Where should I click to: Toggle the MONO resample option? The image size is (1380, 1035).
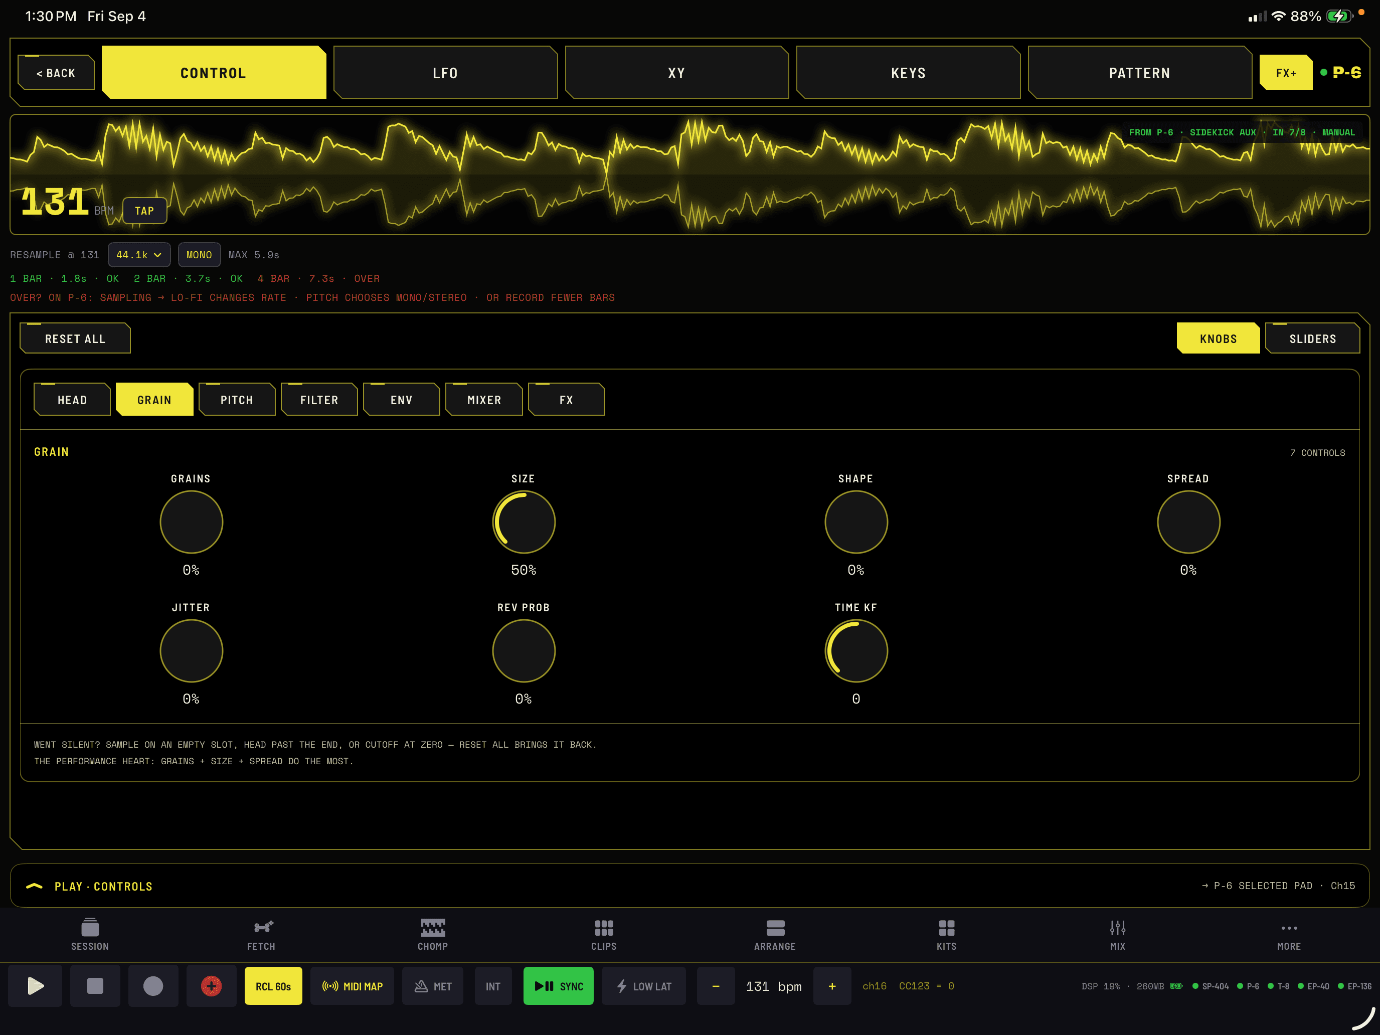(x=199, y=255)
